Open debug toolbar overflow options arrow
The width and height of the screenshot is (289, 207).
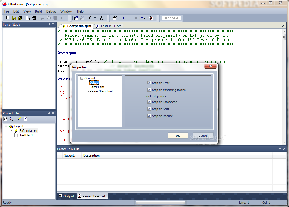pyautogui.click(x=158, y=19)
